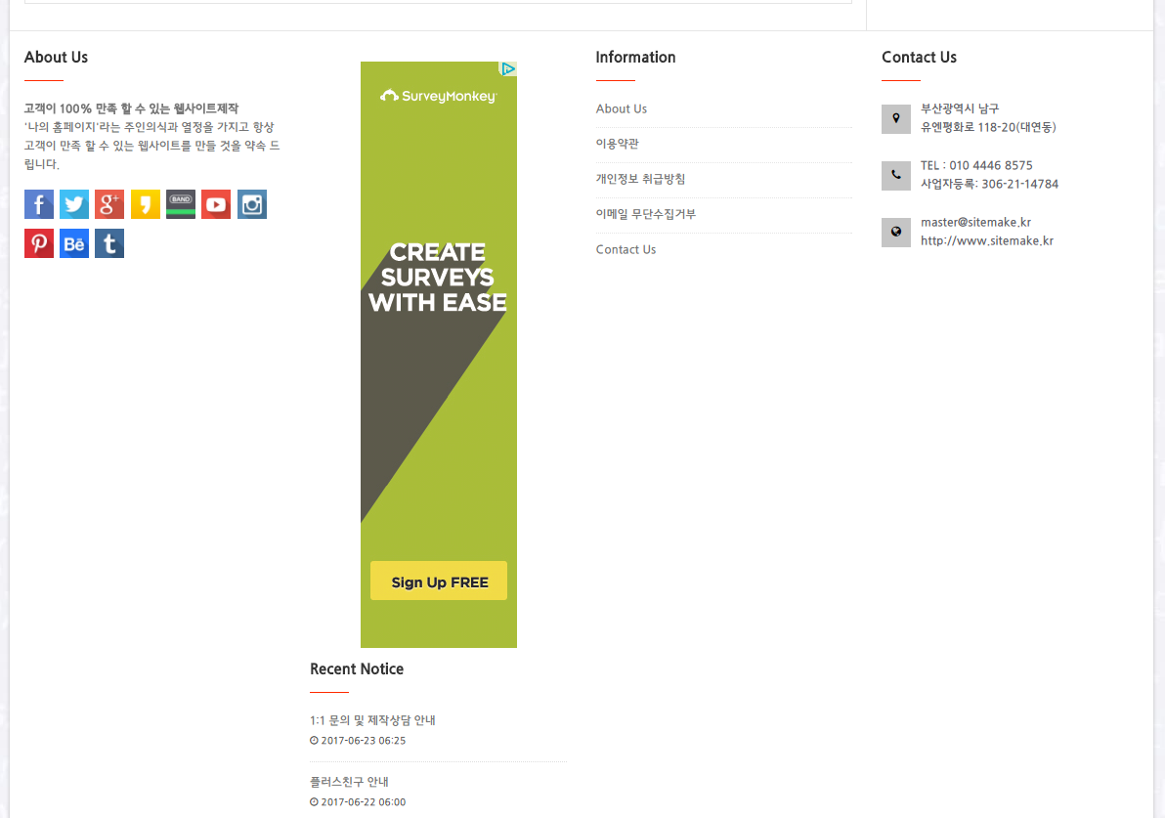Open the Google Plus icon
This screenshot has width=1165, height=818.
point(109,204)
